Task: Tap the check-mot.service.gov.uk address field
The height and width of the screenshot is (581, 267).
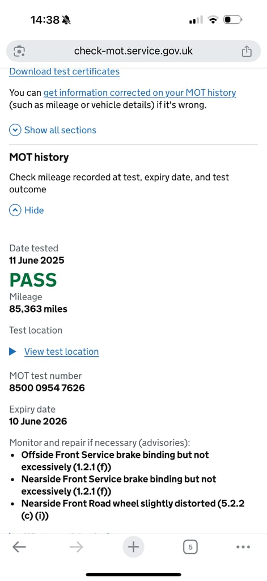Action: [133, 50]
